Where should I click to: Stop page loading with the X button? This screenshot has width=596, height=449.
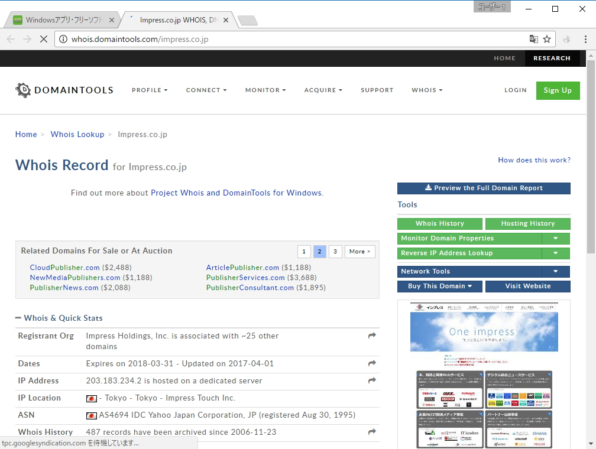click(44, 39)
